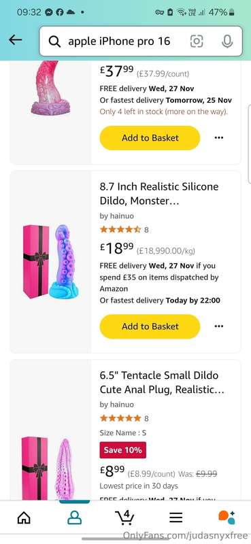
Task: Tap the microphone voice search icon
Action: click(227, 41)
